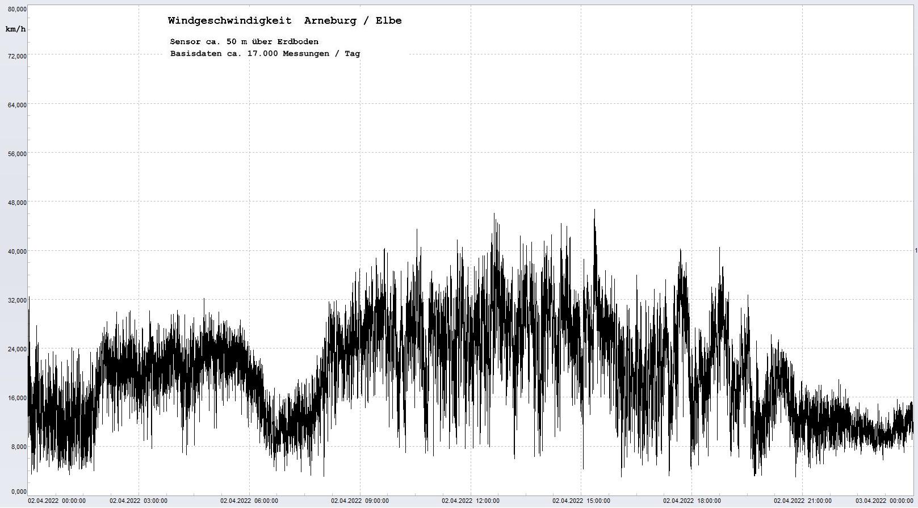Viewport: 918px width, 508px height.
Task: Click the 'Basisdaten ca. 17.000 Messungen / Tag' text
Action: (265, 54)
